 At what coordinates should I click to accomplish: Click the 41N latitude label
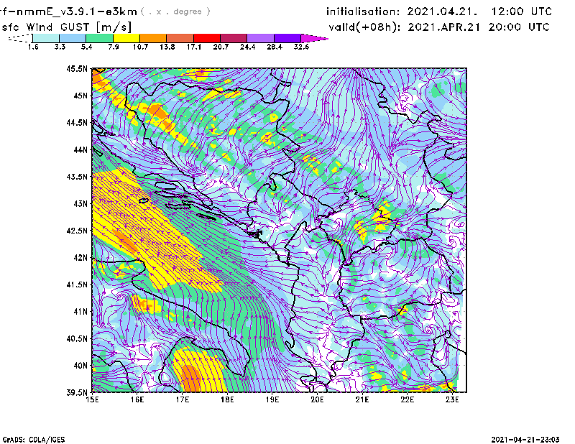80,312
